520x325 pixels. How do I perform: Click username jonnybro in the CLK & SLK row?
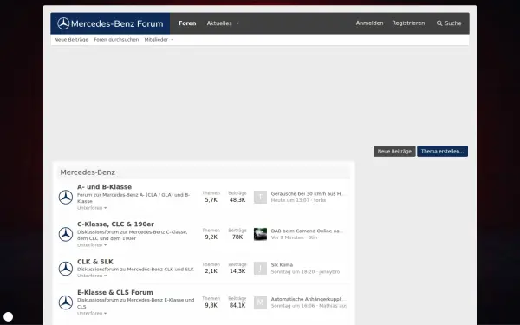pos(329,271)
